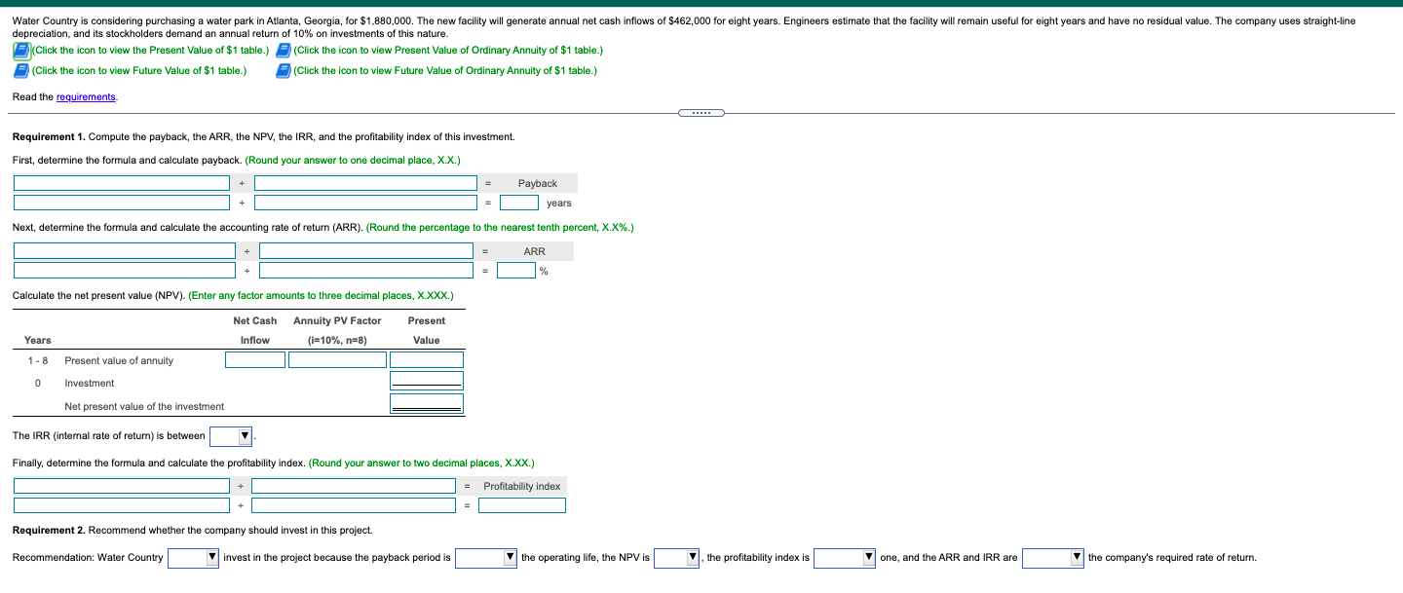
Task: Click the profitability index formula denominator field
Action: pyautogui.click(x=354, y=486)
